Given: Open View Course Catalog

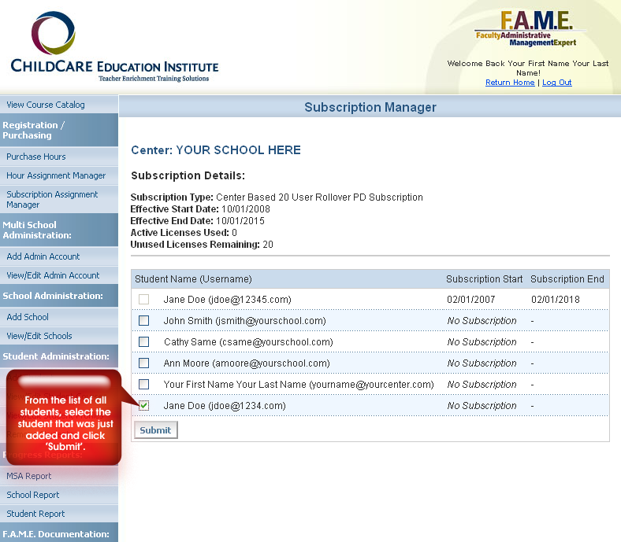Looking at the screenshot, I should (x=59, y=105).
